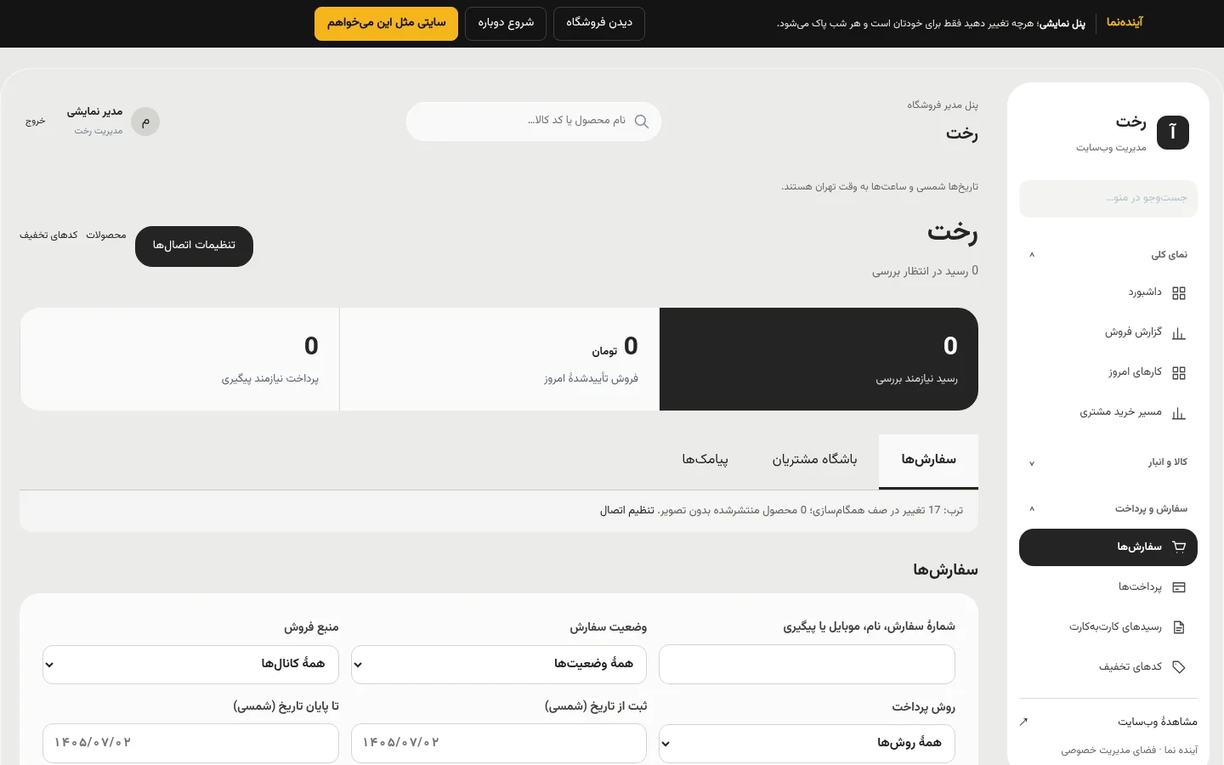Open کارهای امروز in the sidebar
Screen dimensions: 1224x765
coord(1108,373)
